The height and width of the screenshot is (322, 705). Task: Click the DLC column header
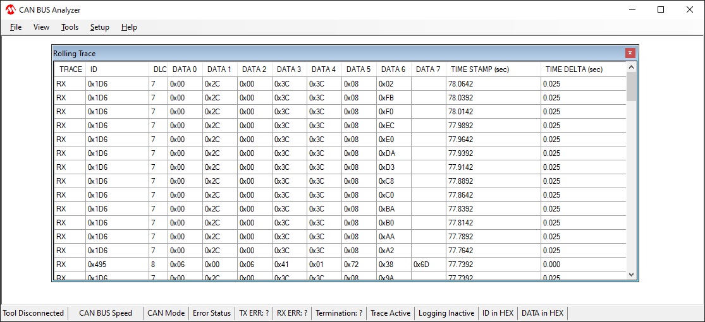tap(159, 69)
